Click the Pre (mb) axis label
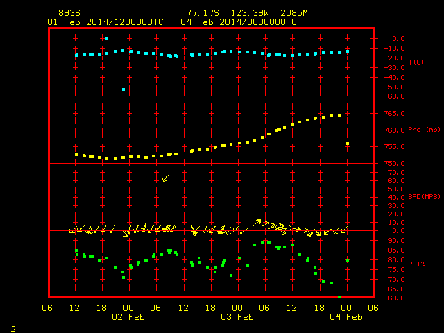The width and height of the screenshot is (444, 333). (424, 130)
